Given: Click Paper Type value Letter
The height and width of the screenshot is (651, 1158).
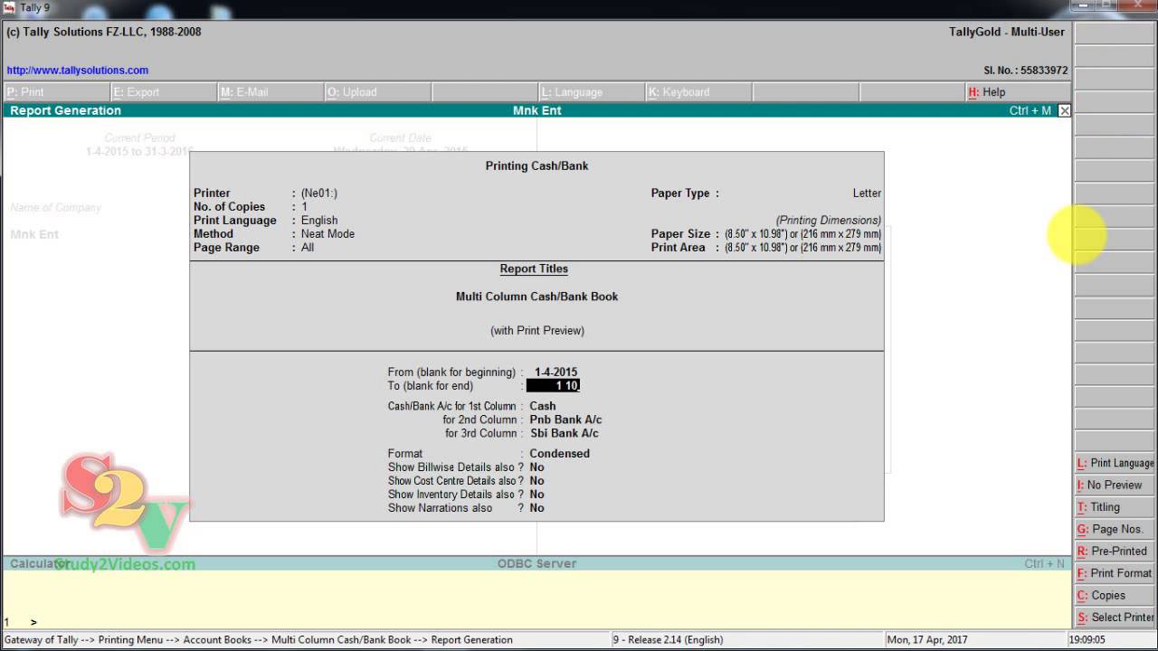Looking at the screenshot, I should 867,193.
